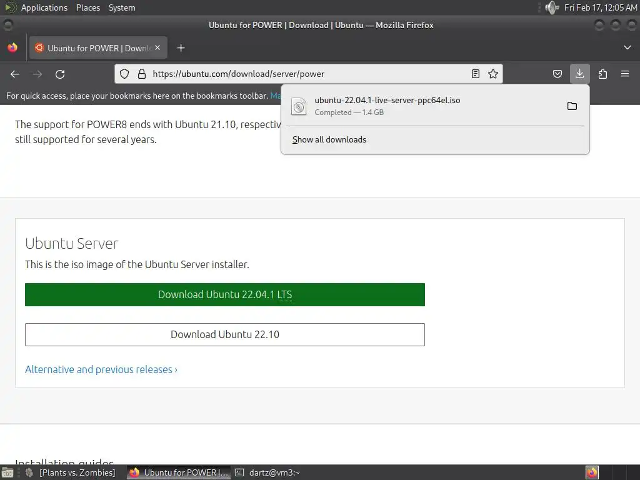This screenshot has height=480, width=640.
Task: Close the downloads panel via toolbar button
Action: click(579, 74)
